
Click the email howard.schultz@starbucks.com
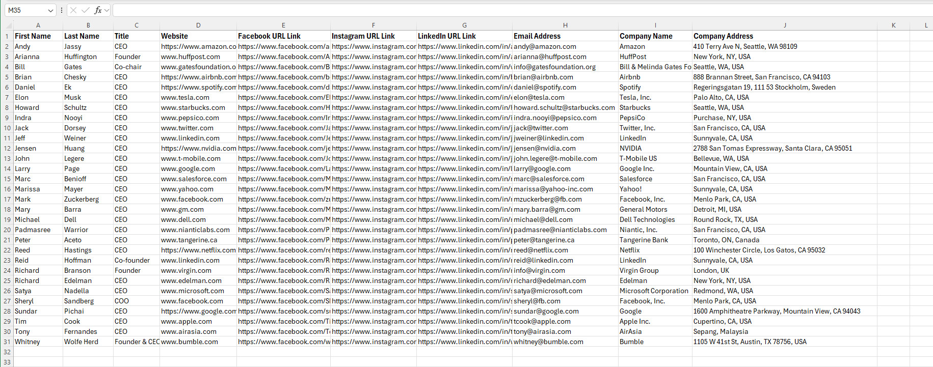[x=564, y=107]
